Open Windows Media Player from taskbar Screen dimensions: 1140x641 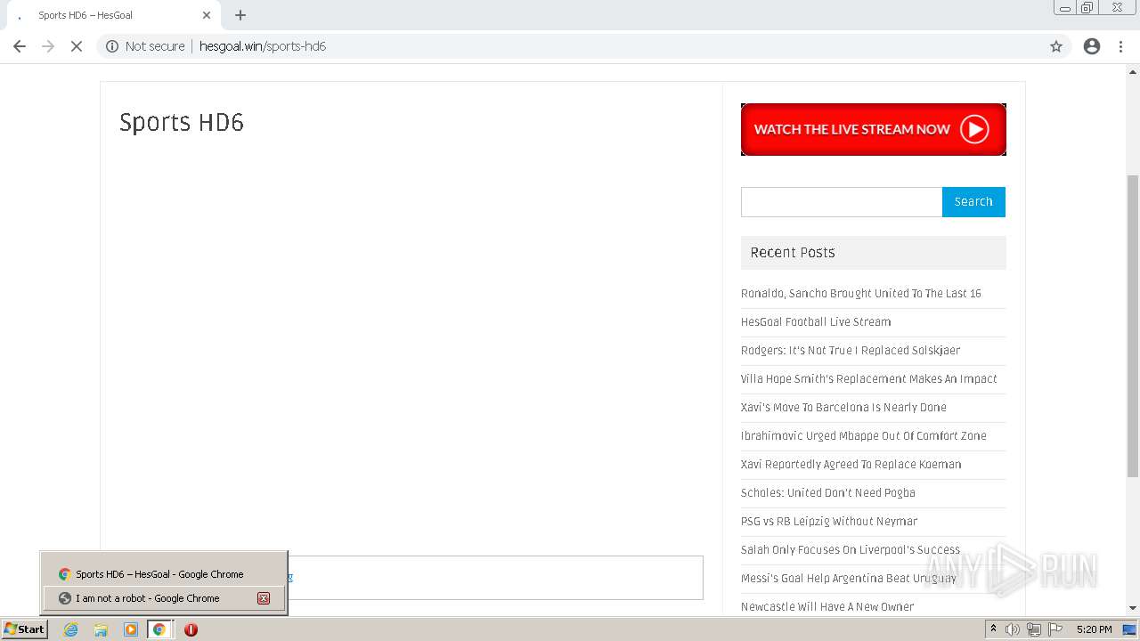click(131, 629)
